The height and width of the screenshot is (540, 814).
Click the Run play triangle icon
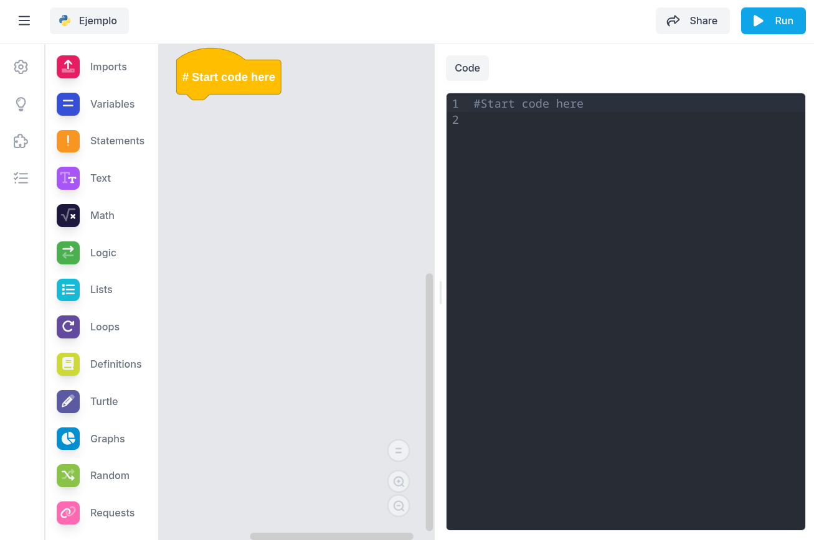[758, 21]
